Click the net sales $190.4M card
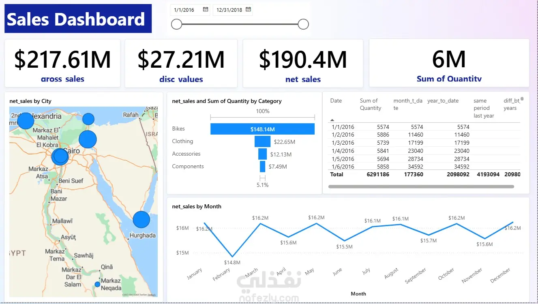The width and height of the screenshot is (538, 304). point(303,63)
